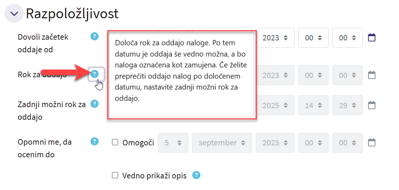
Task: Open day dropdown showing 5 in reminder row
Action: click(x=173, y=143)
